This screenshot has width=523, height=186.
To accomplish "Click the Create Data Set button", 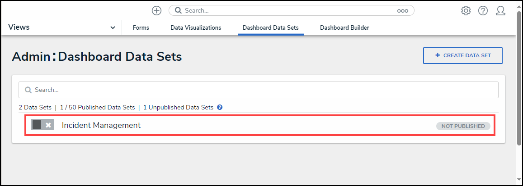I will 462,55.
